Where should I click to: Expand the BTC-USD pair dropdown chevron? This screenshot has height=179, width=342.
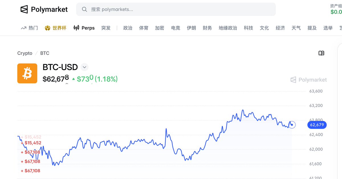84,67
